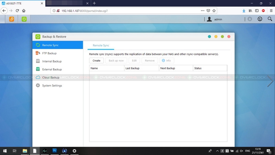The width and height of the screenshot is (275, 155).
Task: Open the page actions three-dot menu
Action: coord(202,11)
